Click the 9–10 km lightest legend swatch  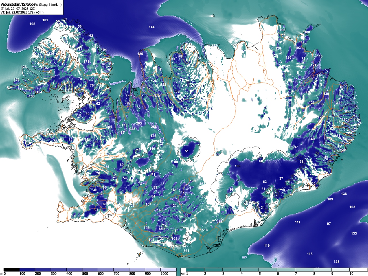pos(341,270)
